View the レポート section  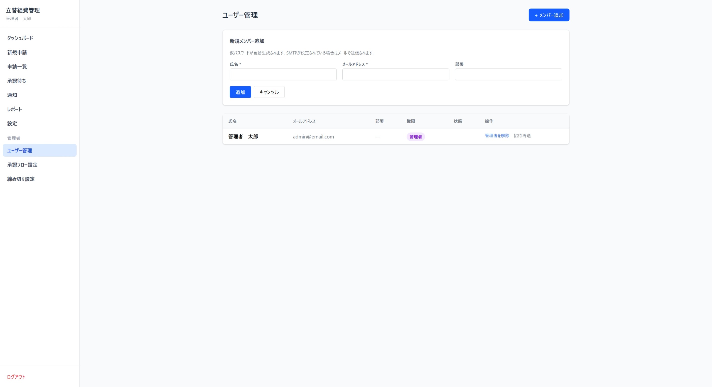[14, 109]
